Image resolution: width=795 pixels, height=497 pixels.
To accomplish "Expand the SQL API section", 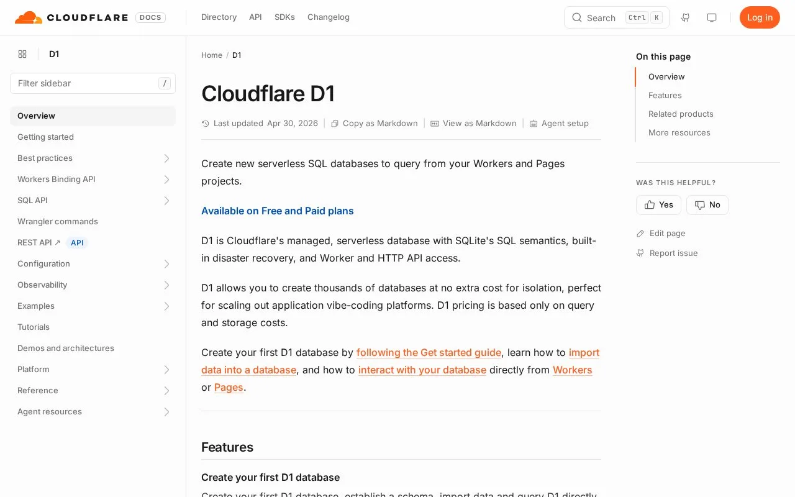I will tap(166, 201).
